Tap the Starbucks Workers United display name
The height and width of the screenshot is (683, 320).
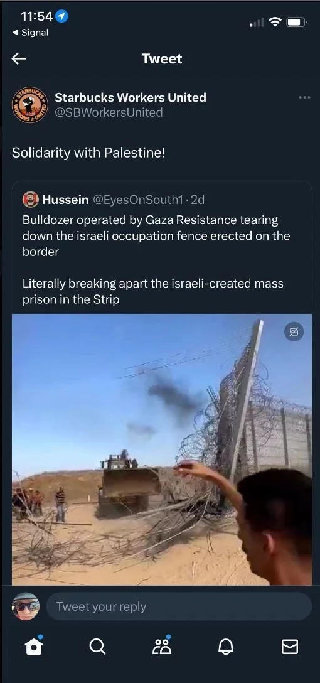pyautogui.click(x=131, y=97)
